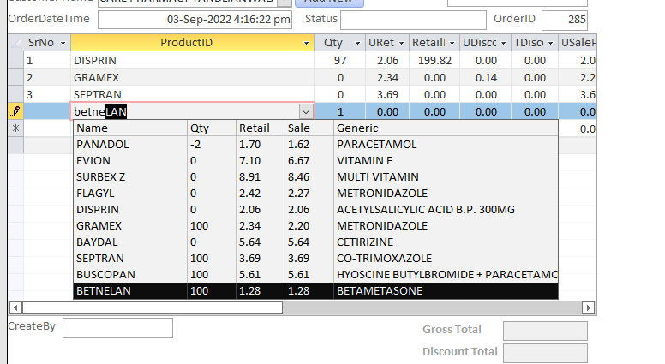The height and width of the screenshot is (364, 665).
Task: Click the Status input field
Action: coord(413,20)
